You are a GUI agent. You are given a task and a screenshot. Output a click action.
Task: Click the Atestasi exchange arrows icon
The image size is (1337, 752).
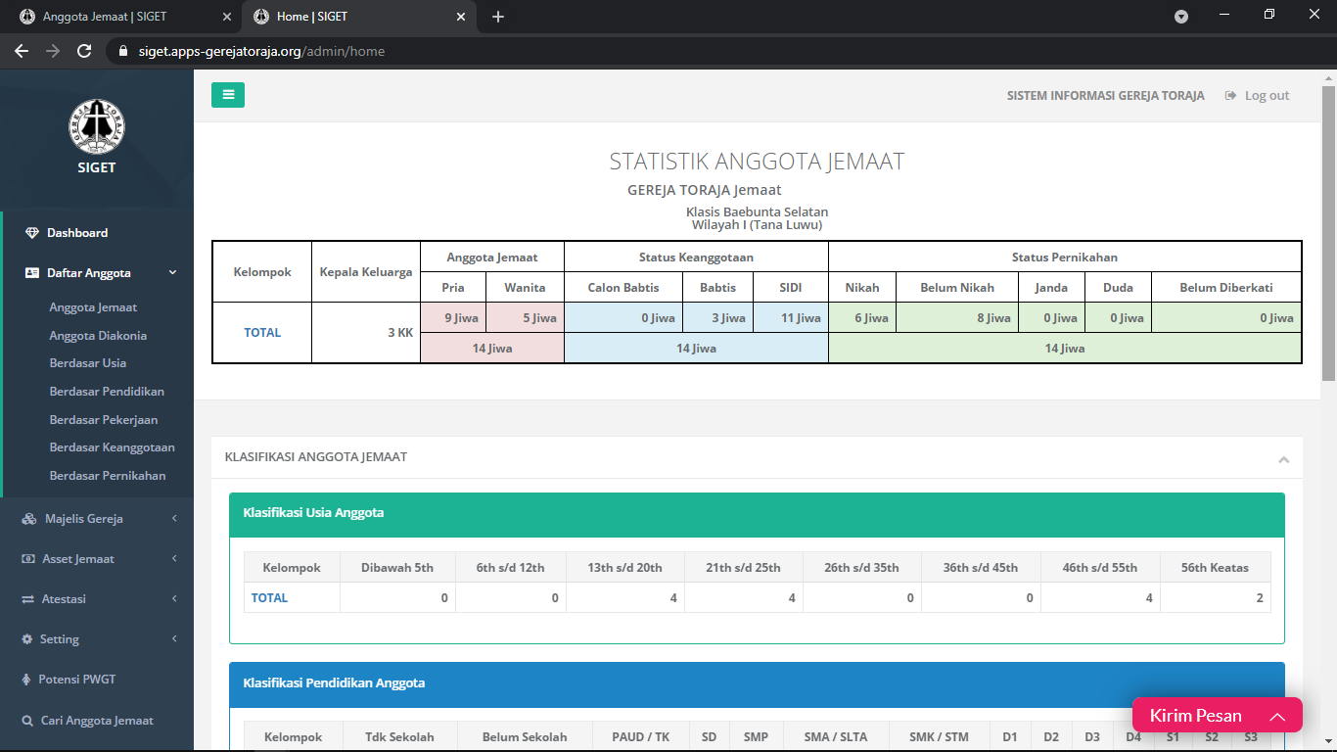28,599
